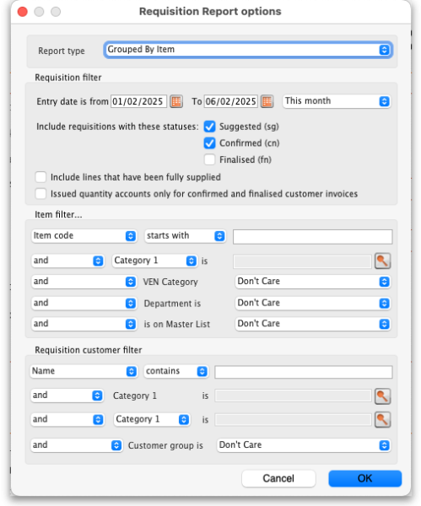
Task: Include lines that have been fully supplied
Action: 40,177
